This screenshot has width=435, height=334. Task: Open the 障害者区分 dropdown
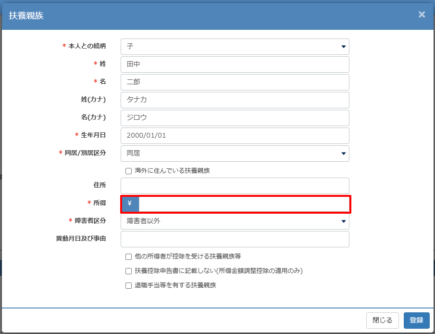(x=235, y=221)
